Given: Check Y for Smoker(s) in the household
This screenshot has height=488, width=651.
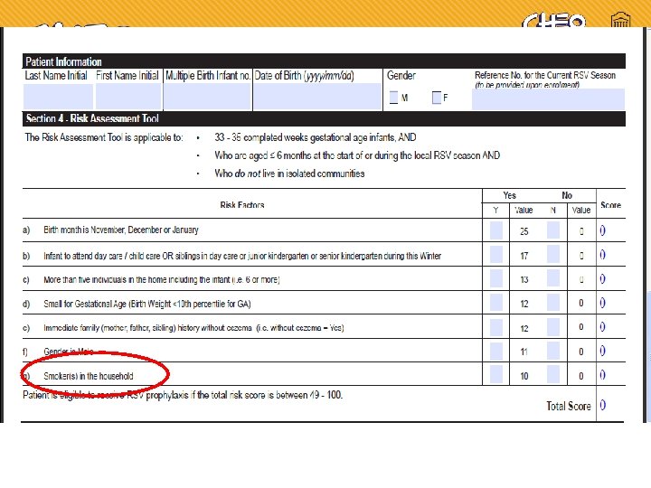Looking at the screenshot, I should [496, 375].
